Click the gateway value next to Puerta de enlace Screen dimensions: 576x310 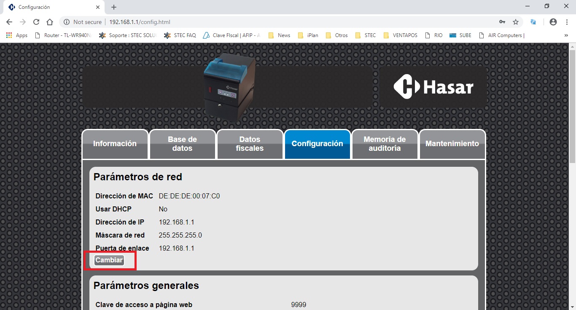coord(176,249)
